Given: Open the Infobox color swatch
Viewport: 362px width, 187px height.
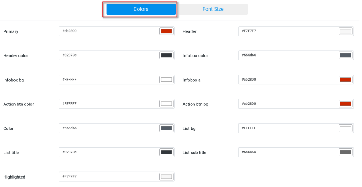Looking at the screenshot, I should (x=346, y=55).
